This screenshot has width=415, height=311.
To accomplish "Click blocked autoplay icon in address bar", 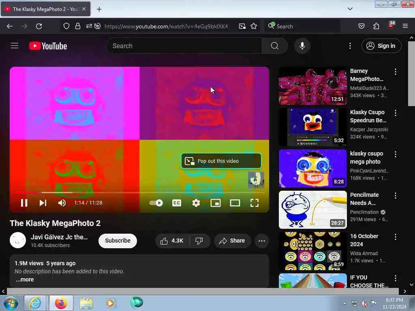I will pyautogui.click(x=97, y=26).
